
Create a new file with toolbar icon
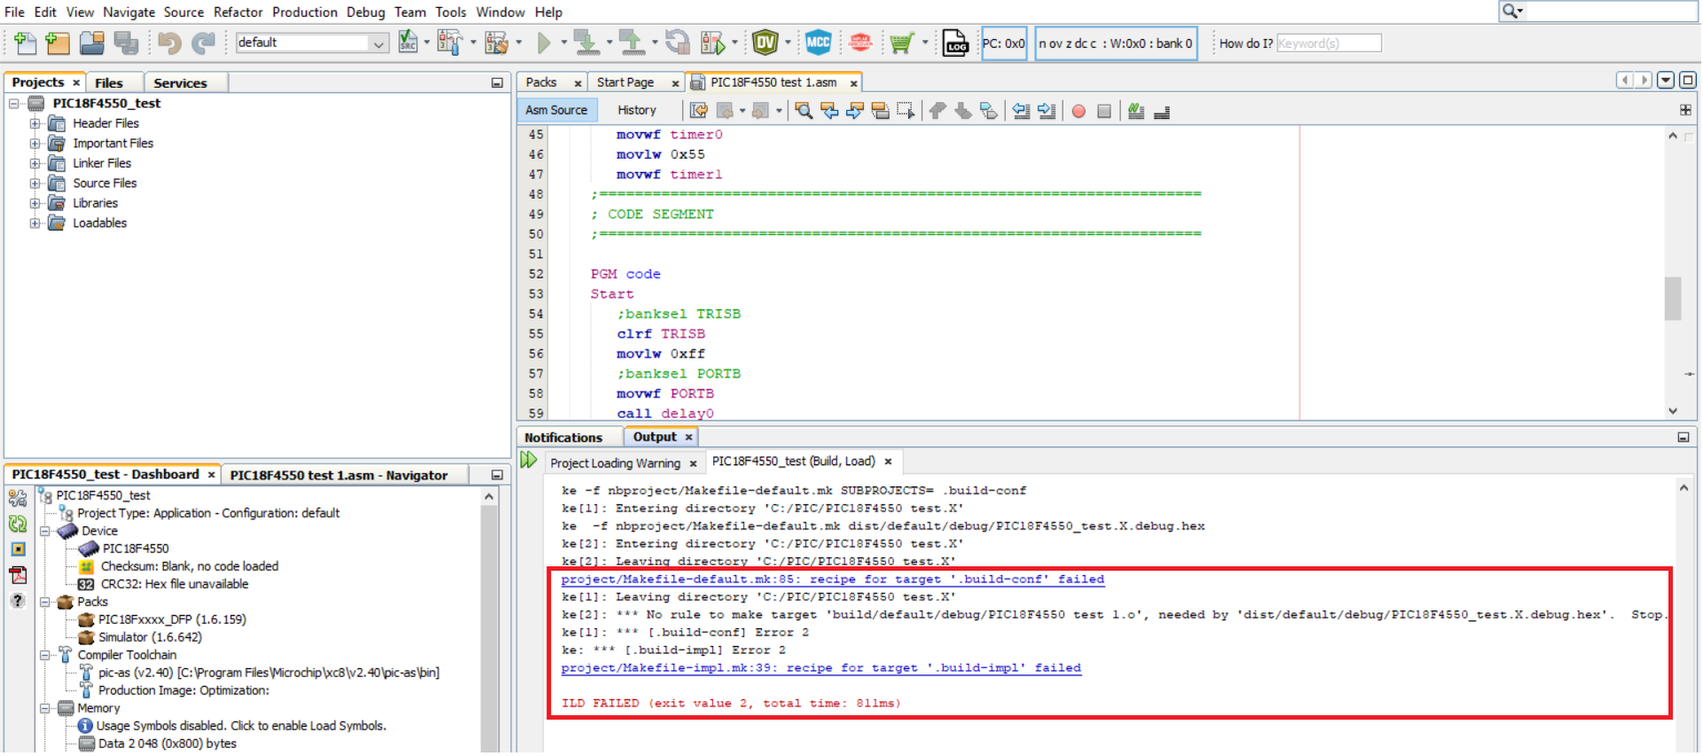25,42
